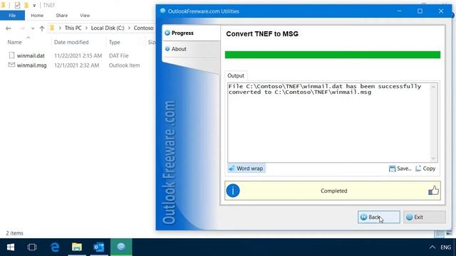The image size is (456, 256).
Task: Open recent locations dropdown in Explorer
Action: (x=33, y=28)
